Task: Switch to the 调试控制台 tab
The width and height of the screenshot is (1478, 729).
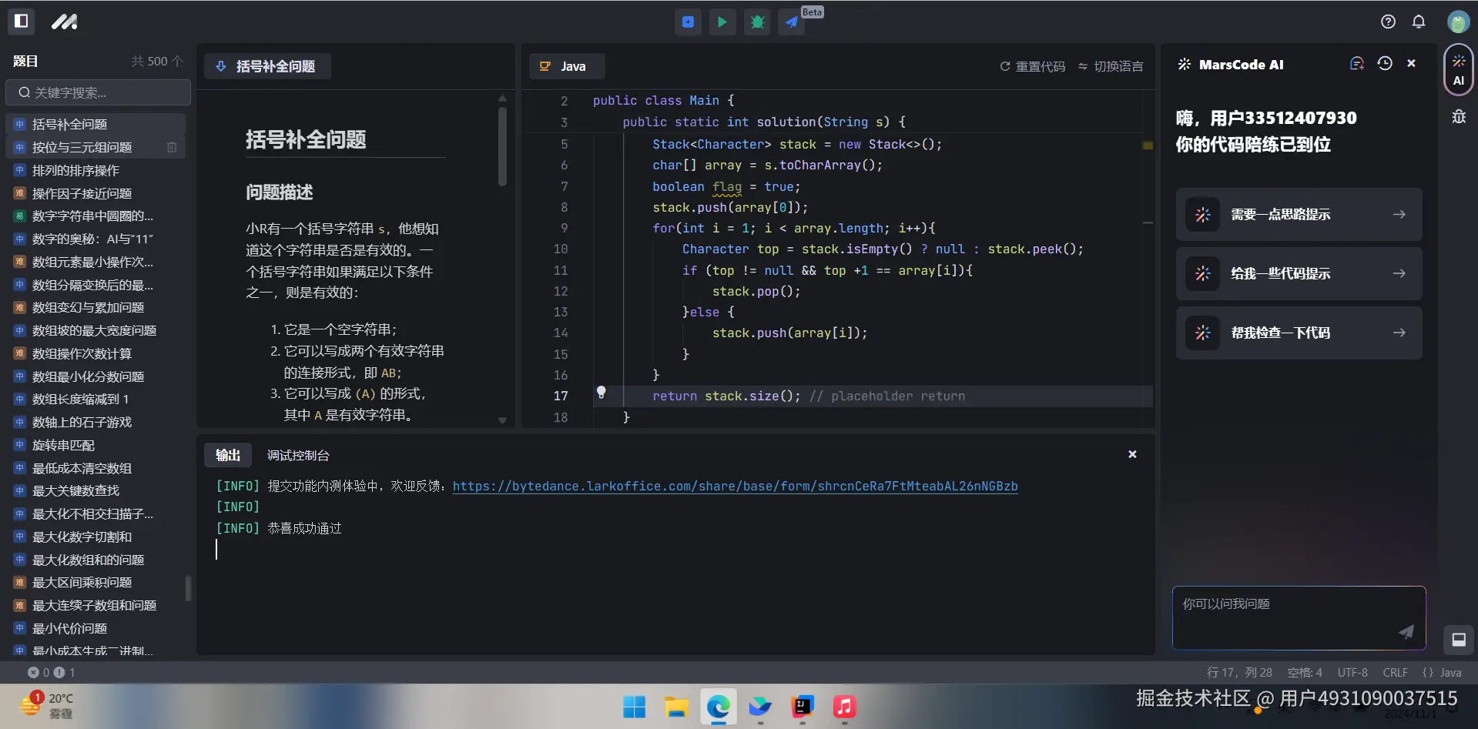Action: point(297,455)
